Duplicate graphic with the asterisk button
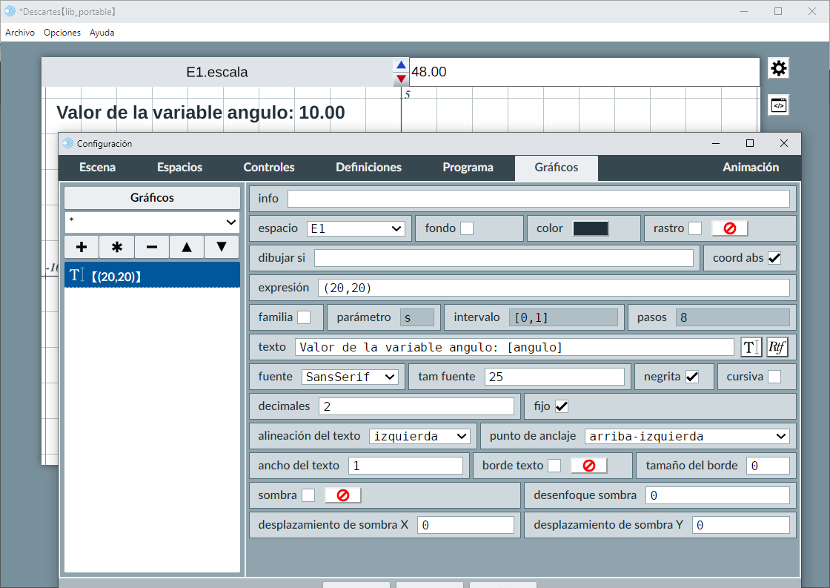Image resolution: width=830 pixels, height=588 pixels. pyautogui.click(x=116, y=247)
